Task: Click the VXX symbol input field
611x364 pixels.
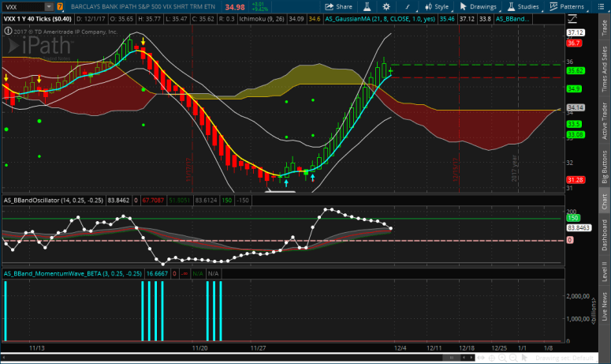Action: coord(24,6)
